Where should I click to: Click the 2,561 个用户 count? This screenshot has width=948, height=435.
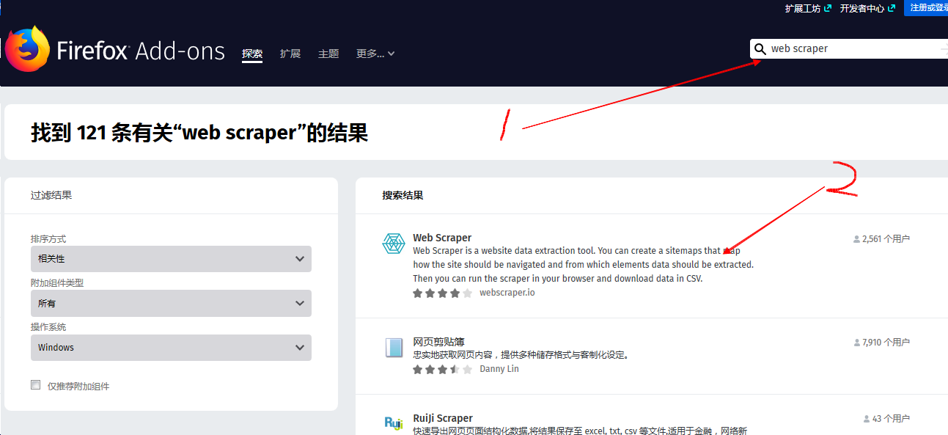(886, 239)
